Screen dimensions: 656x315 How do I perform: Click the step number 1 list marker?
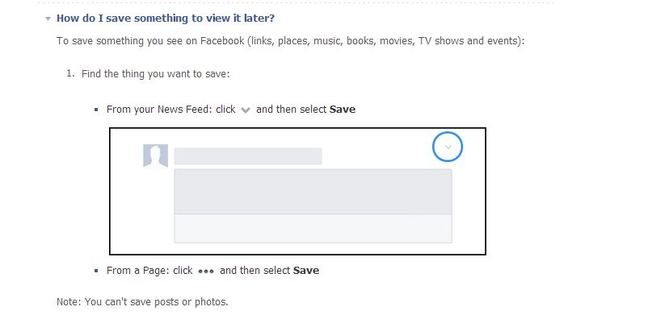(70, 73)
